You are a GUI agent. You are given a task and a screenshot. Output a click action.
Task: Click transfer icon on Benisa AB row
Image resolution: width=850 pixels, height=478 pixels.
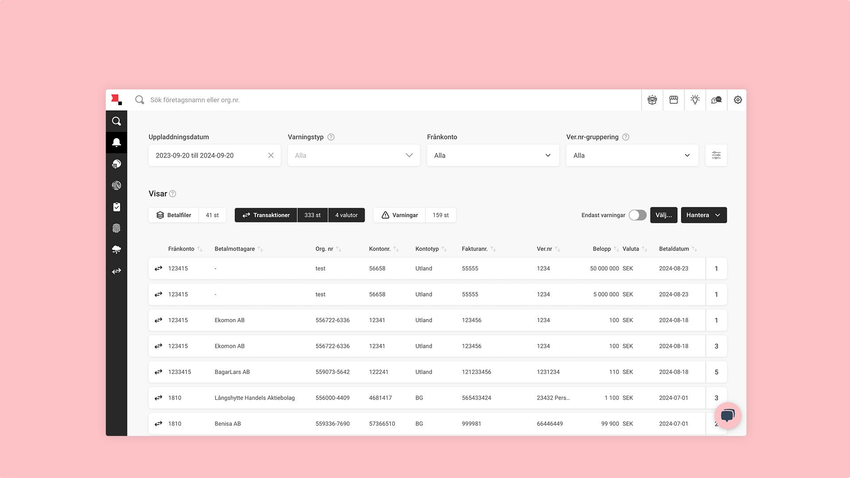158,424
